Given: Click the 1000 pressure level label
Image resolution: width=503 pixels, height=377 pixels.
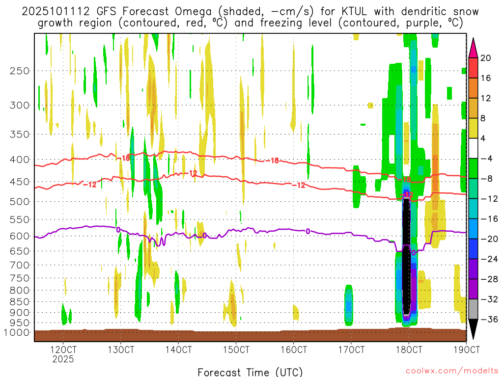Looking at the screenshot, I should pos(18,332).
